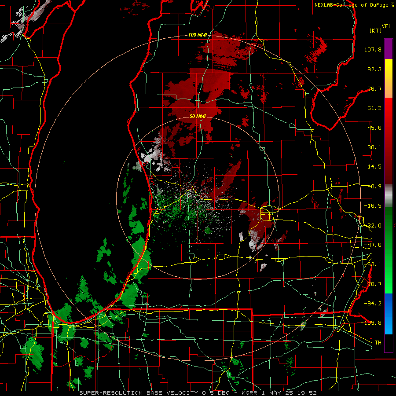Select the -47.6 scale value
396x396 pixels.
pyautogui.click(x=373, y=245)
